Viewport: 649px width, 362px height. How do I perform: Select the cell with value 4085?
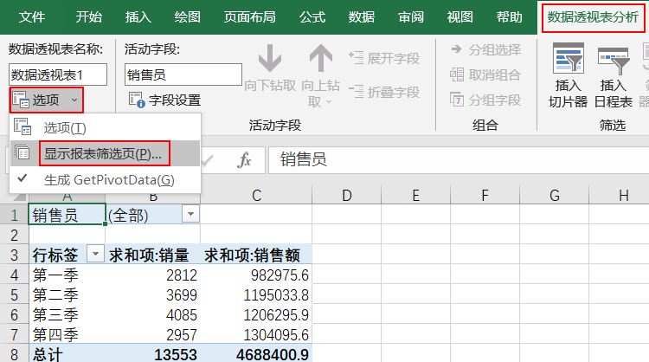click(152, 314)
